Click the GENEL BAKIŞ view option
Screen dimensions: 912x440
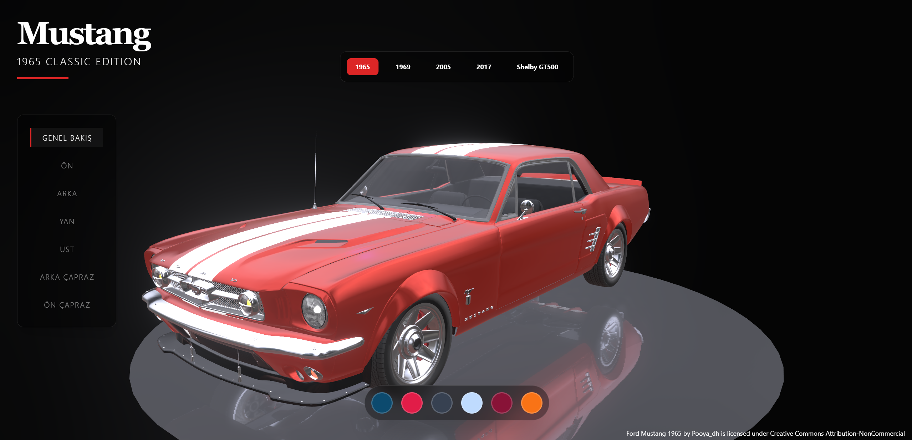point(67,138)
